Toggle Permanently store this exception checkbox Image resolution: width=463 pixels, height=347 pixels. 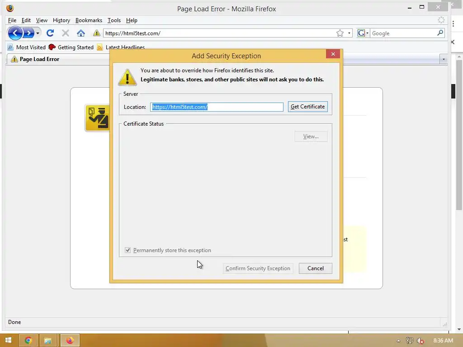point(128,250)
